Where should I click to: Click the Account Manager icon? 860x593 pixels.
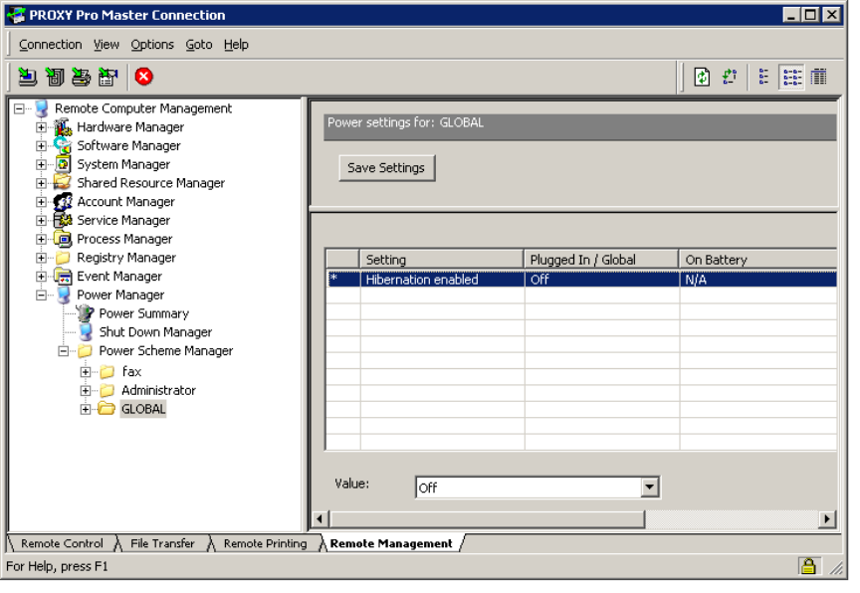[x=63, y=202]
